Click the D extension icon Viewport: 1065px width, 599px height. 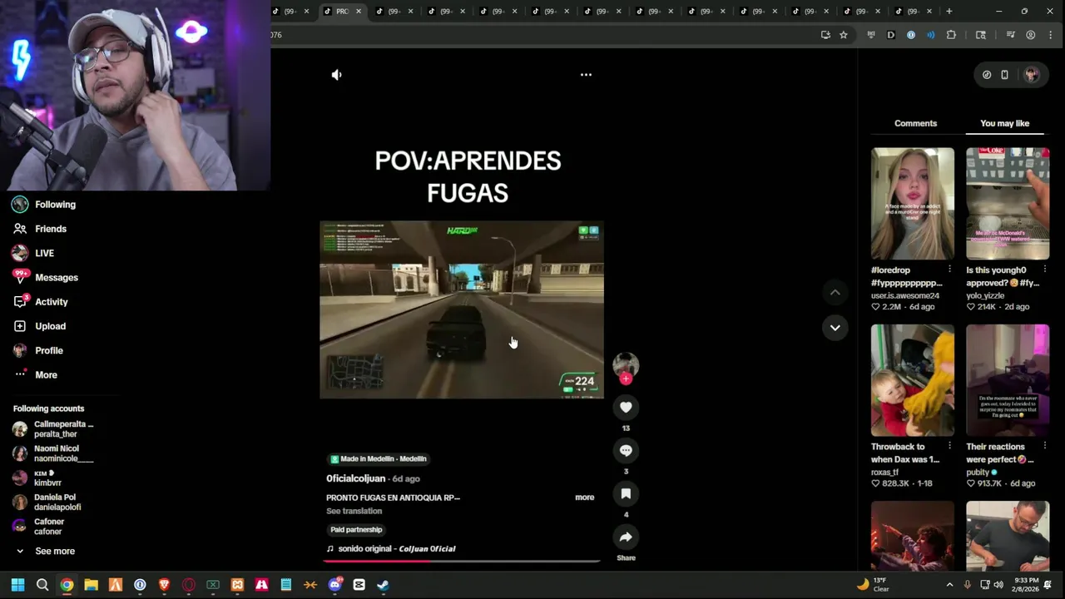tap(891, 35)
